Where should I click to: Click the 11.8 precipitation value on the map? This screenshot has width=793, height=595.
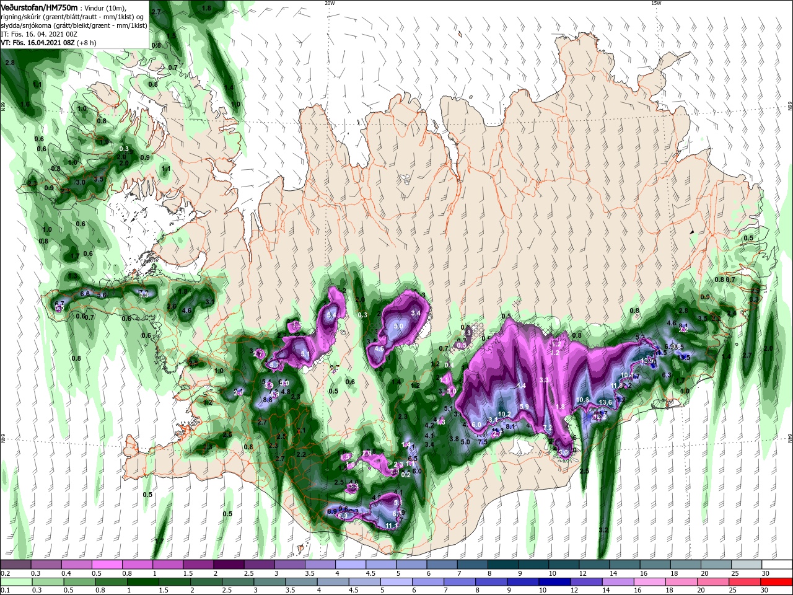pyautogui.click(x=616, y=386)
